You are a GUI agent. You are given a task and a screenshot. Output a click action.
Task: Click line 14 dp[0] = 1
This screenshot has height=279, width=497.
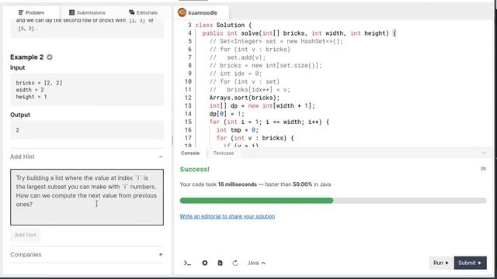(x=227, y=114)
